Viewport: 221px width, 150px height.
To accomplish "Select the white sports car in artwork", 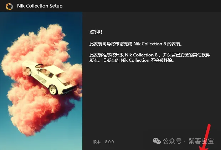I will (x=50, y=78).
